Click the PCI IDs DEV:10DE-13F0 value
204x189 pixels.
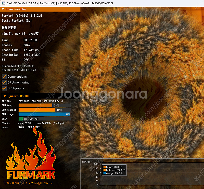(41, 101)
